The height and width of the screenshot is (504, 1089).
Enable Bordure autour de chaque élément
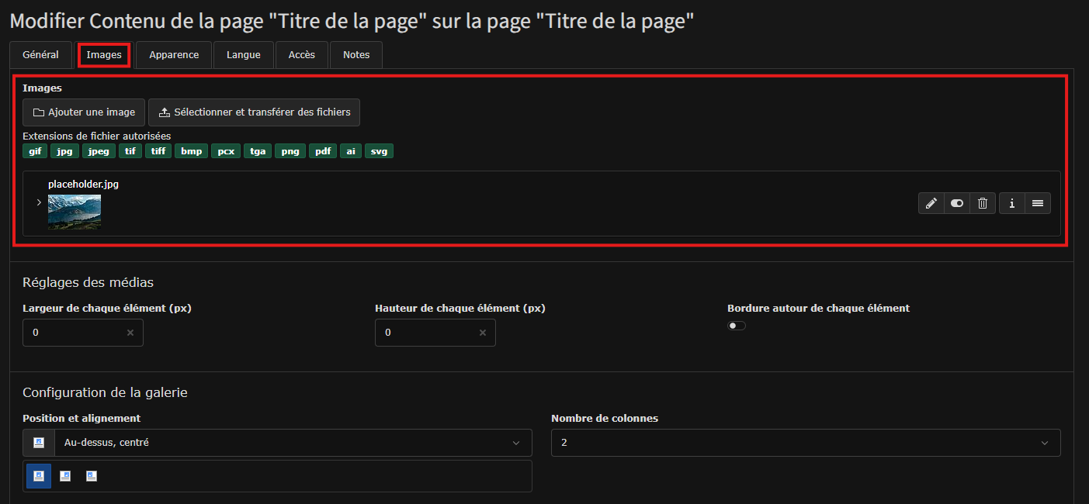click(x=737, y=326)
